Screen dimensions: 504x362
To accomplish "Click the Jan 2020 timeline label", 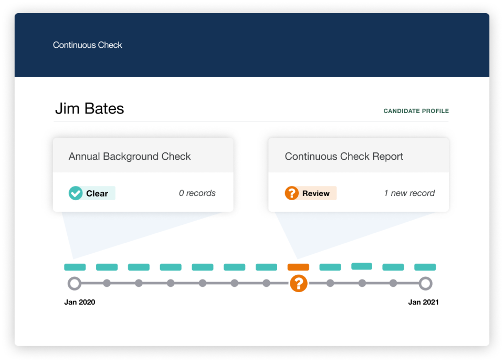I will pos(79,302).
